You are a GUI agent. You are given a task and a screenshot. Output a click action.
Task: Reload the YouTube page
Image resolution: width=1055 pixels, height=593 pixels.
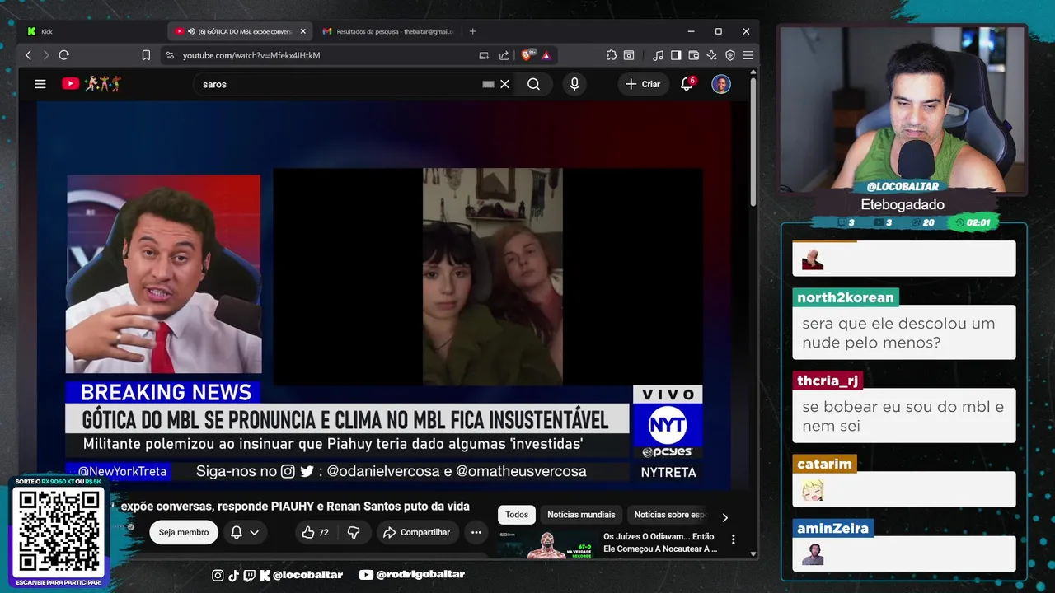64,55
